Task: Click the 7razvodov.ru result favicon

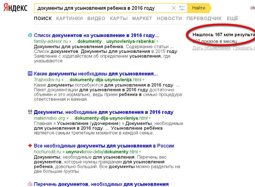Action: click(30, 74)
